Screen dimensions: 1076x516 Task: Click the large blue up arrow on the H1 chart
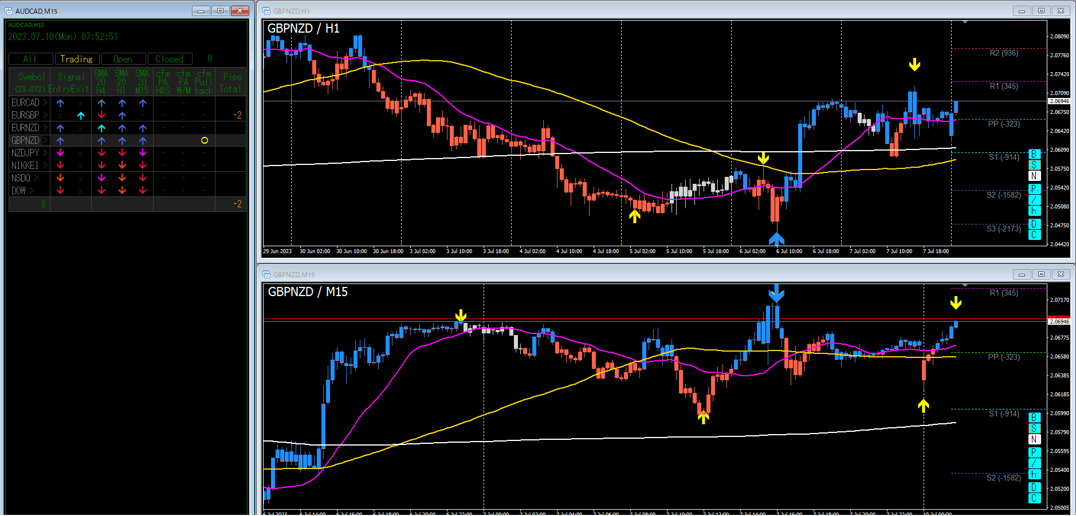(776, 238)
